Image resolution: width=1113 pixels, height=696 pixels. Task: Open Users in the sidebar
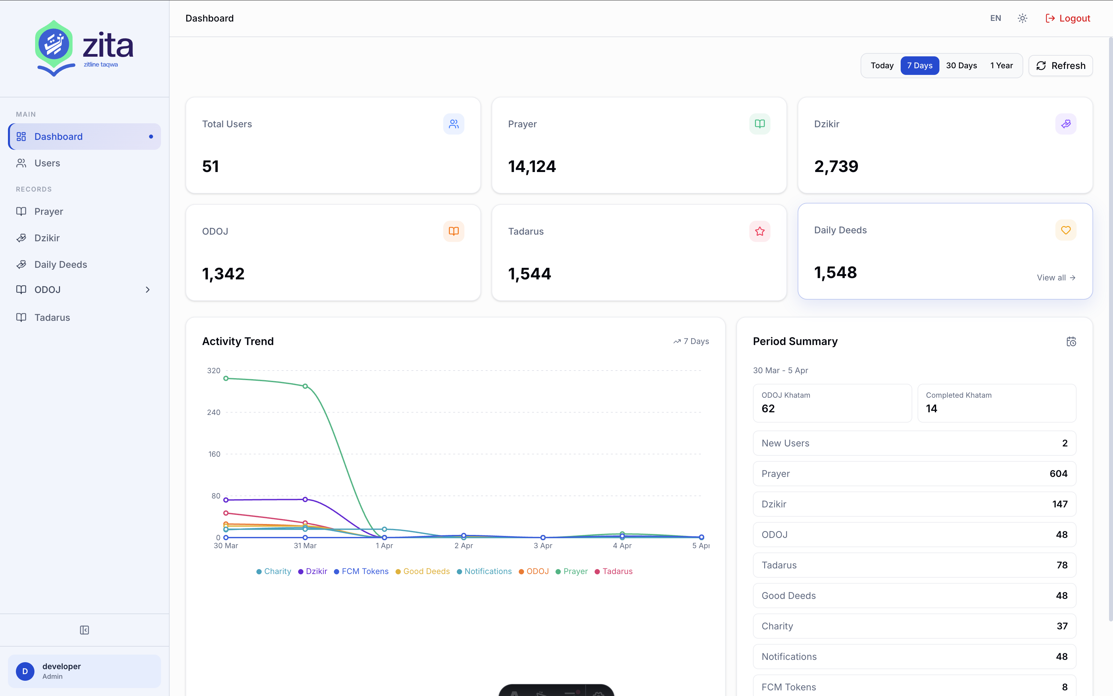(x=47, y=163)
